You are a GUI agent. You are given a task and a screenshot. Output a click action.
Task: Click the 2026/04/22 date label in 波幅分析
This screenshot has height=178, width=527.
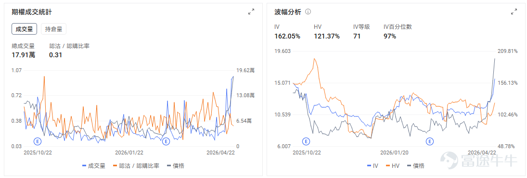[482, 152]
